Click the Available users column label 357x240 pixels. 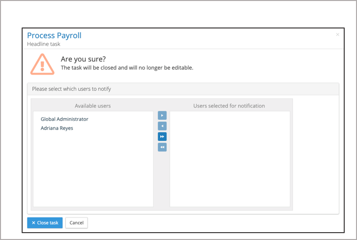pyautogui.click(x=92, y=106)
